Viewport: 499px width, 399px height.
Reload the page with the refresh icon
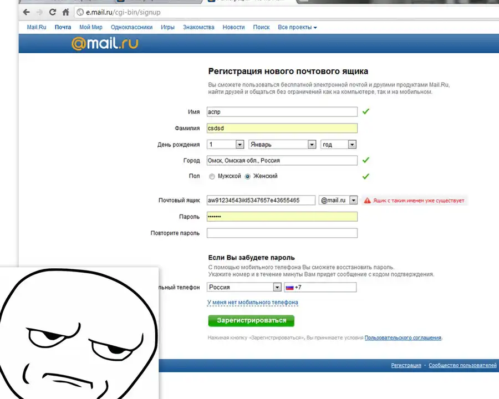(53, 12)
